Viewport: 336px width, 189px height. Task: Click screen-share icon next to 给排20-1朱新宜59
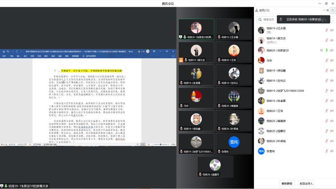(x=321, y=51)
